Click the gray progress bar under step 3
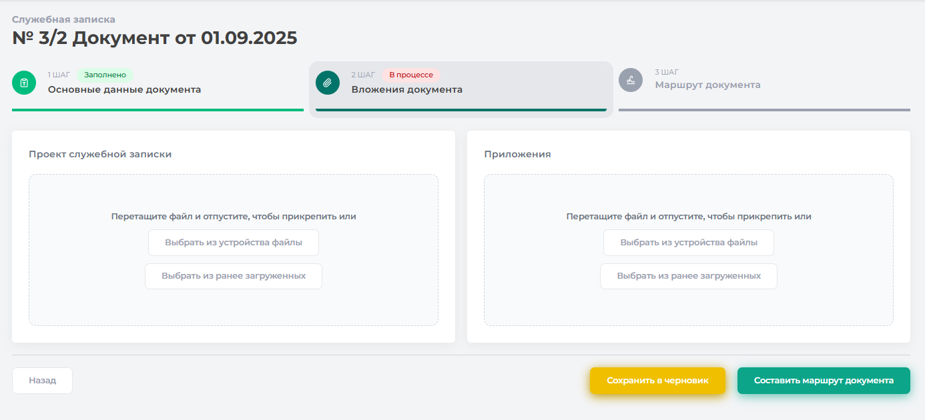The width and height of the screenshot is (925, 420). (764, 110)
